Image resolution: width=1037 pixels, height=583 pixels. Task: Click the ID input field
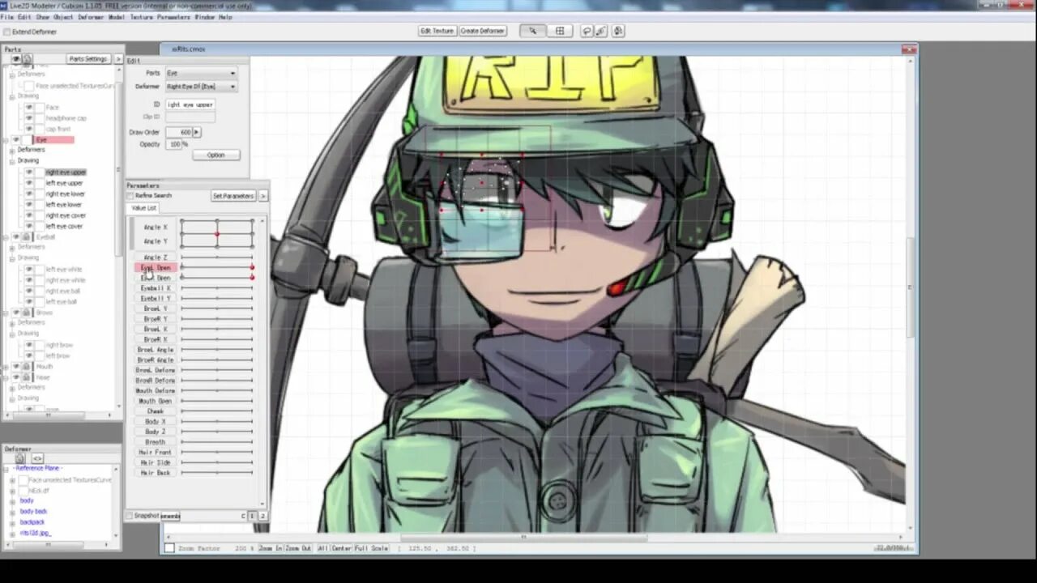(x=190, y=104)
